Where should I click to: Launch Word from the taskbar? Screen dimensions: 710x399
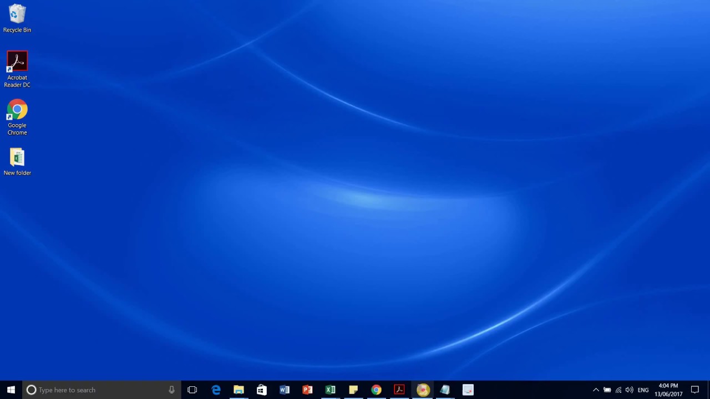pos(285,390)
